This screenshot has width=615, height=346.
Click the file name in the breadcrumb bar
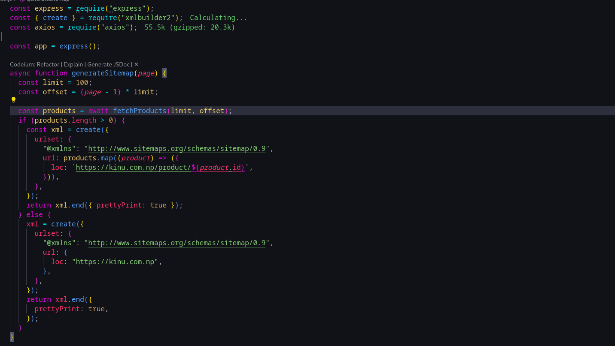5,1
